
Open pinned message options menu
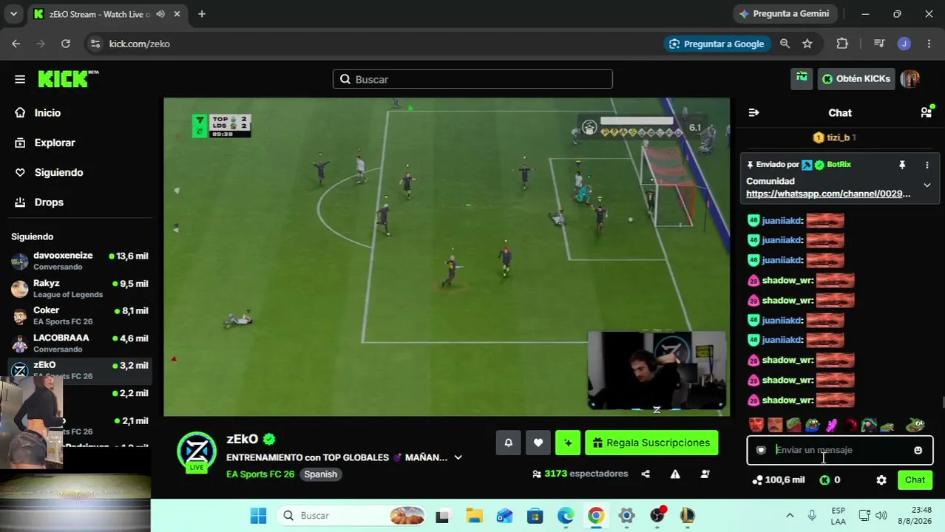tap(927, 165)
